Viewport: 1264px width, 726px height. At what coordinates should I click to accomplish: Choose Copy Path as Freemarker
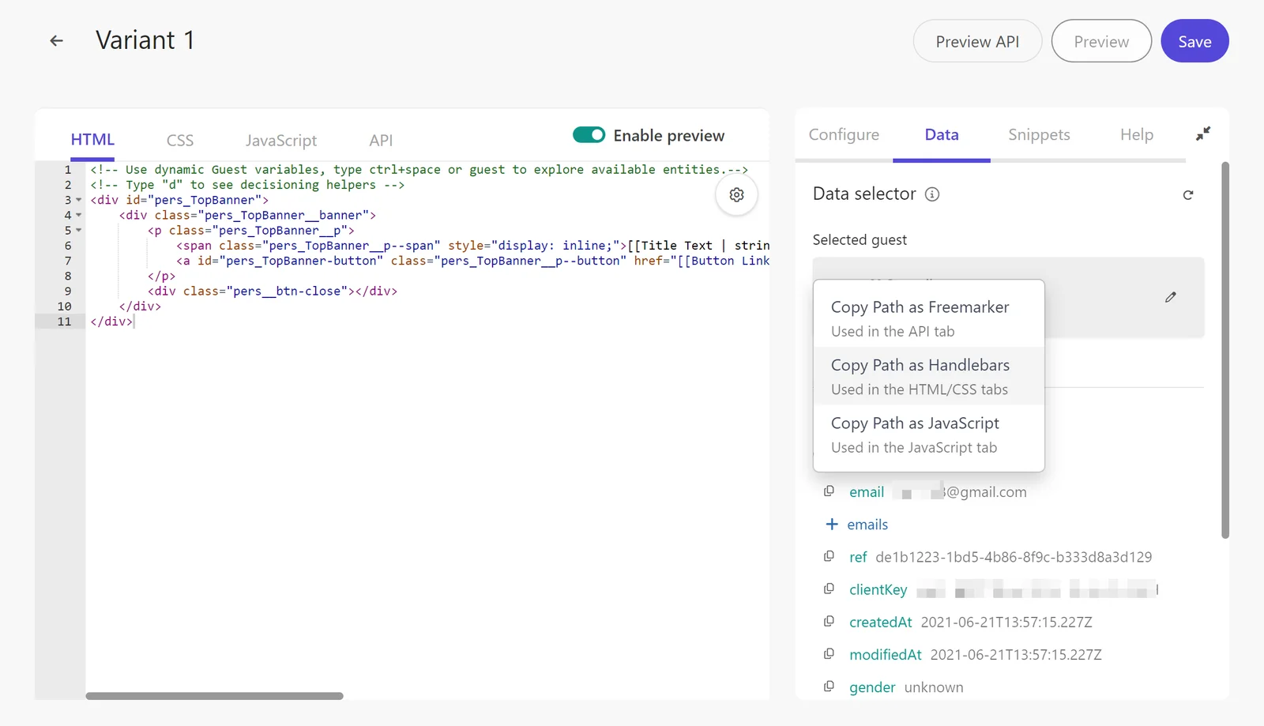pos(929,318)
